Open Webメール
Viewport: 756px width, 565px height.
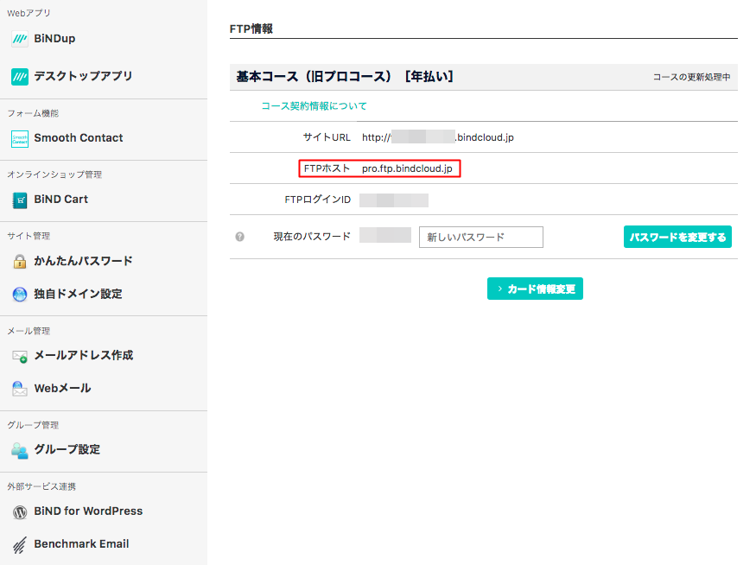click(x=65, y=388)
